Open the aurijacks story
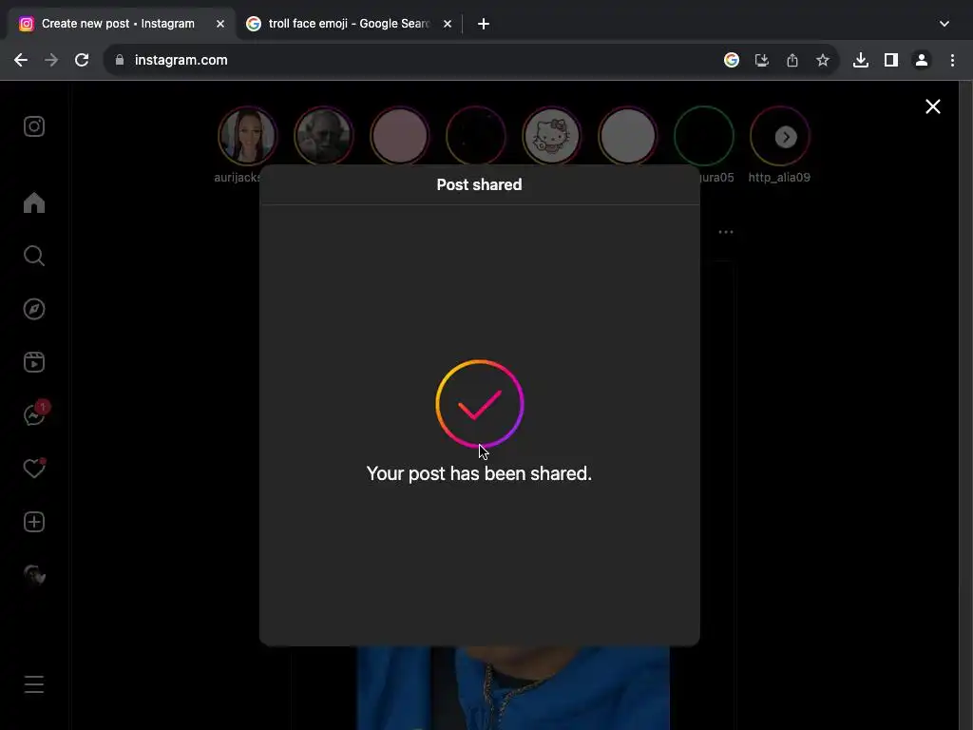 [x=248, y=136]
